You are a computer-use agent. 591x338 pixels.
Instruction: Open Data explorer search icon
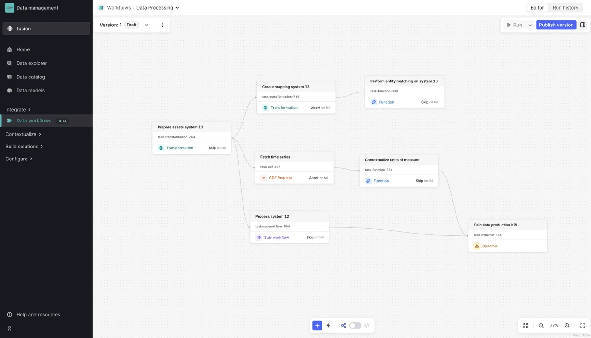pos(10,63)
